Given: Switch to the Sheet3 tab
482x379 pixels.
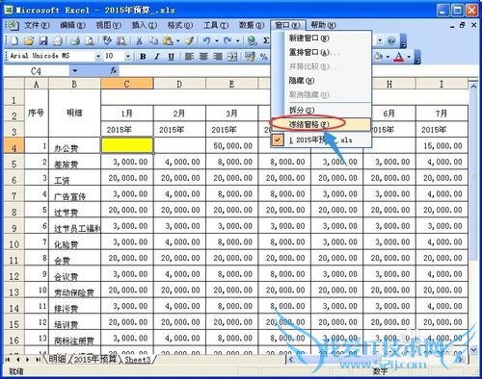Looking at the screenshot, I should pos(137,360).
